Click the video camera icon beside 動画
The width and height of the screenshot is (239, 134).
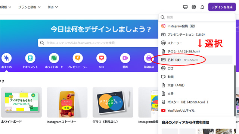click(163, 77)
